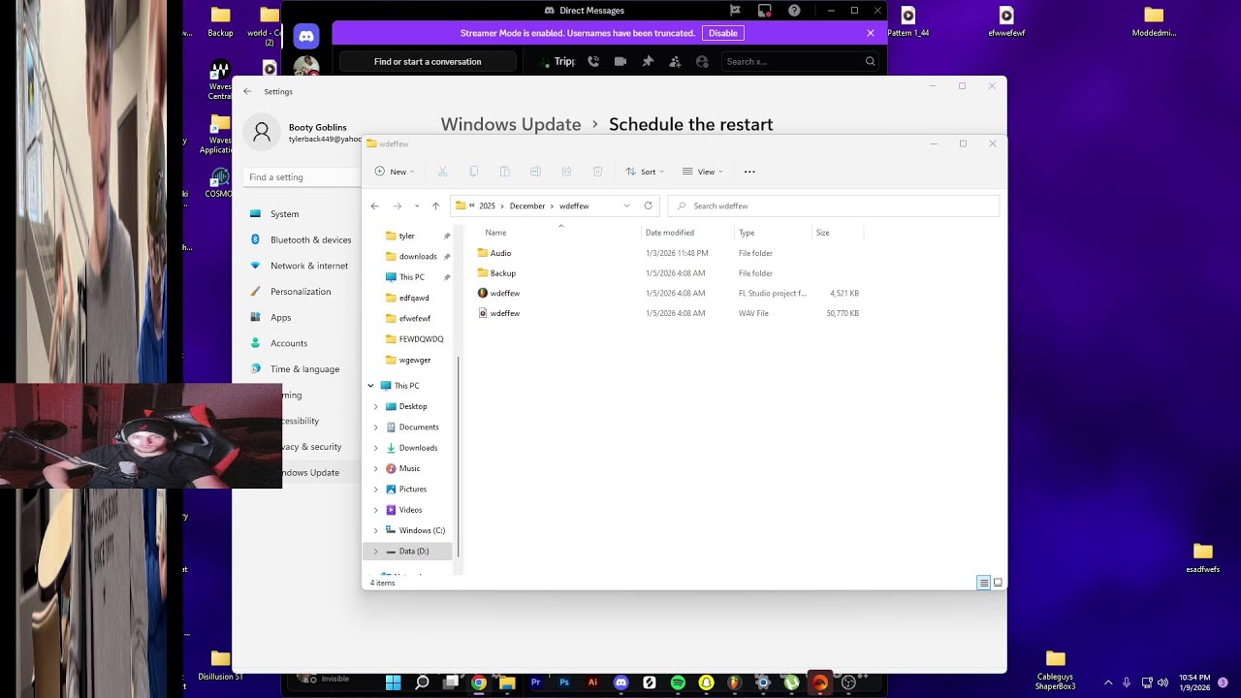Open taskbar Search

(422, 682)
